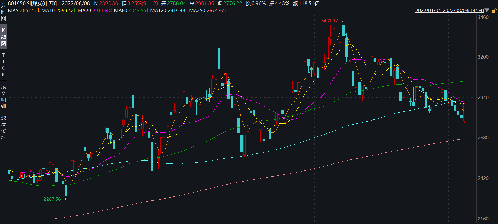
Task: Switch to the 分时图 tab
Action: pyautogui.click(x=4, y=12)
